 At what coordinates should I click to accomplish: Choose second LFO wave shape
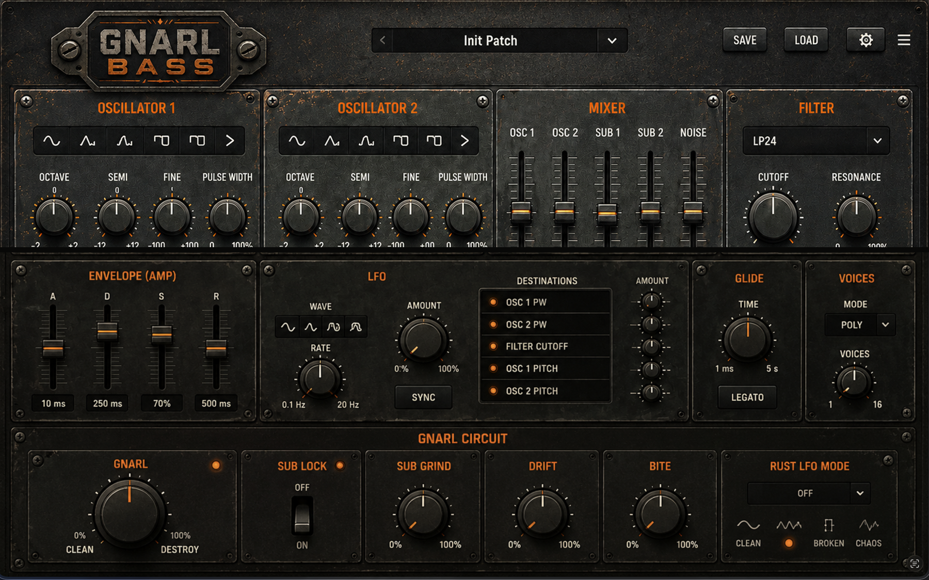pos(310,327)
